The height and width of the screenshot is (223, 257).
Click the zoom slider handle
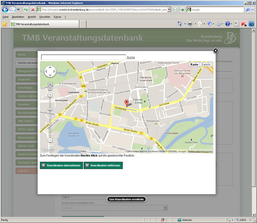[50, 109]
